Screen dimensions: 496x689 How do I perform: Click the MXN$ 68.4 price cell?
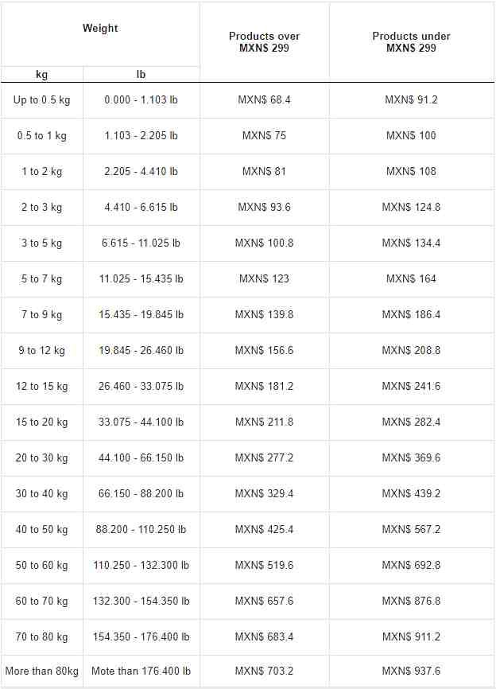coord(264,99)
